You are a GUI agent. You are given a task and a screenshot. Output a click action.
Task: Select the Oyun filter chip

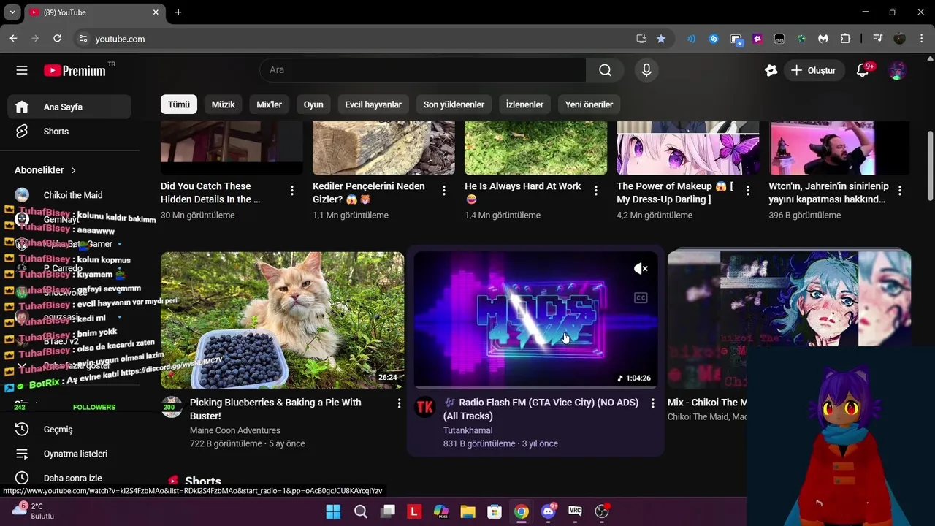313,104
